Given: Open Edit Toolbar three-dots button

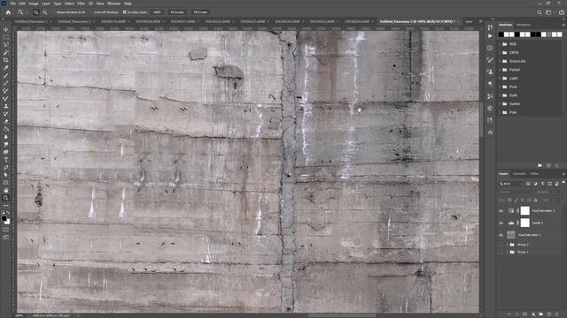Looking at the screenshot, I should click(6, 206).
